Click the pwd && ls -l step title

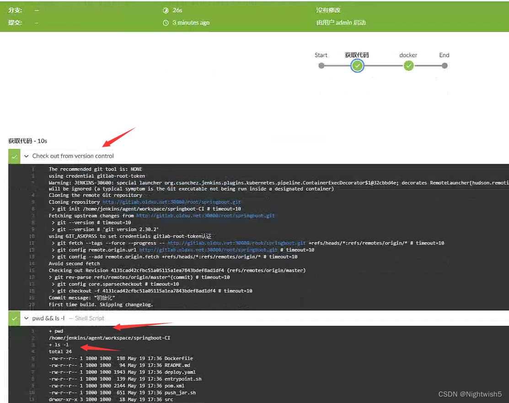(x=48, y=318)
